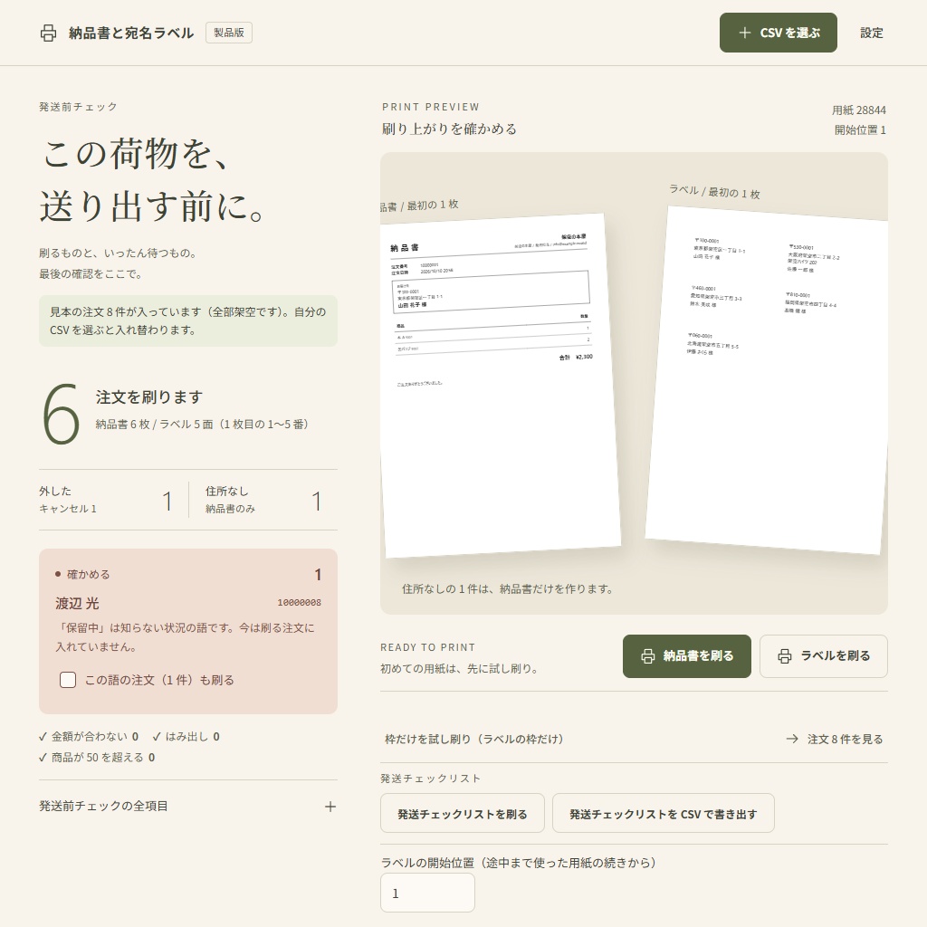Print labels with ラベルを刷る
This screenshot has height=927, width=927.
824,656
